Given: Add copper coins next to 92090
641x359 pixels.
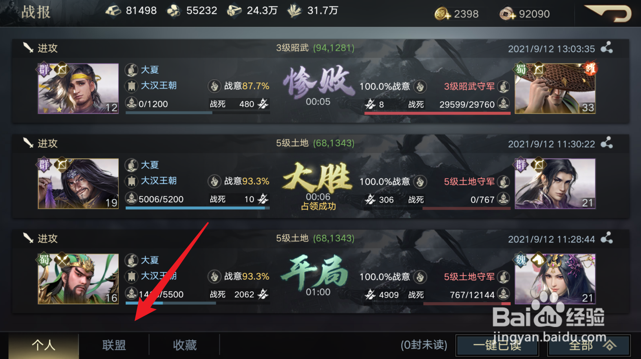Looking at the screenshot, I should pos(507,14).
